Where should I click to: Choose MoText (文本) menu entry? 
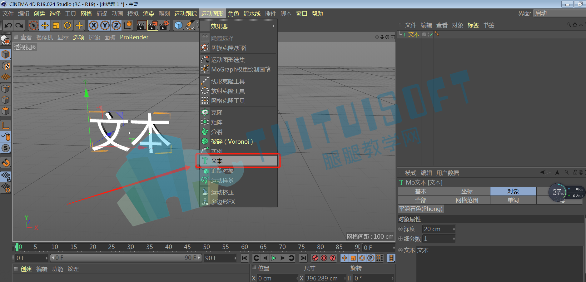click(239, 161)
